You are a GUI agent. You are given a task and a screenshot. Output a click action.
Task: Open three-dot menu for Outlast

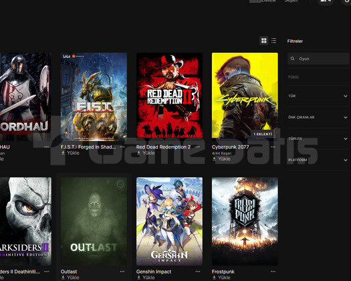[122, 272]
